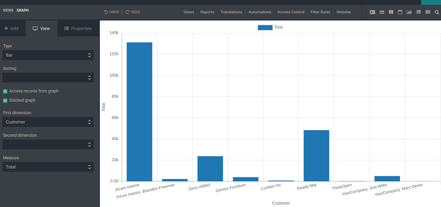Open the Automations menu
Viewport: 441px width, 207px height.
tap(259, 12)
